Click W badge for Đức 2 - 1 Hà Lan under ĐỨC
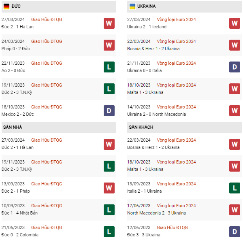Image resolution: width=243 pixels, height=240 pixels. point(109,23)
